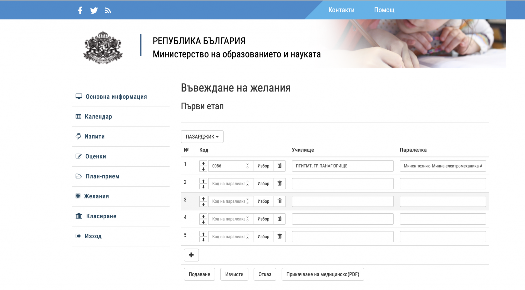The height and width of the screenshot is (290, 525).
Task: Click stepper on row 1 code field
Action: 247,166
